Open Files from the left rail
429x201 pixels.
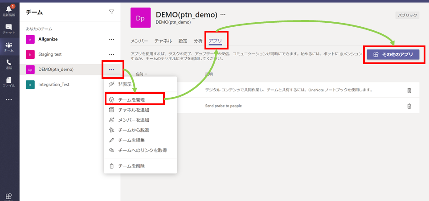pos(9,82)
